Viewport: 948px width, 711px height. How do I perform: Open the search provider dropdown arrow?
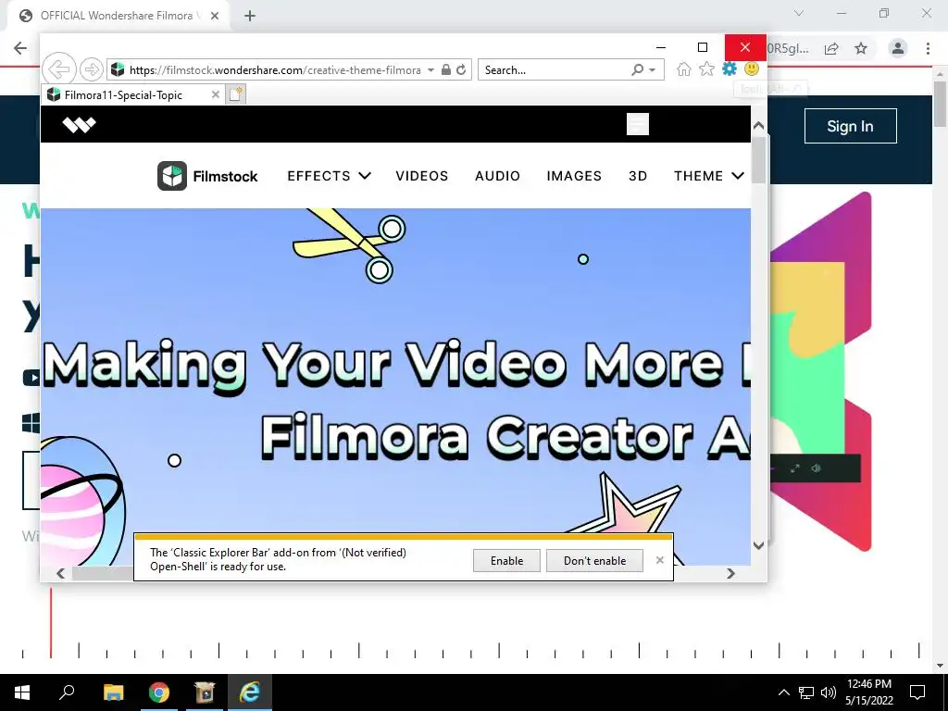[x=653, y=70]
